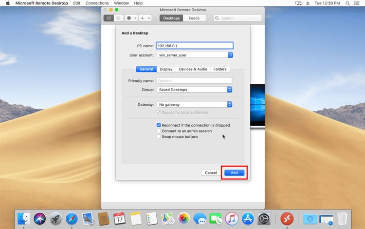Click the screen mirroring menu bar icon
The width and height of the screenshot is (365, 229).
coord(299,3)
